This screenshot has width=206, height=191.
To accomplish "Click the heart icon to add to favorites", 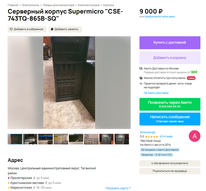I will pos(11,29).
